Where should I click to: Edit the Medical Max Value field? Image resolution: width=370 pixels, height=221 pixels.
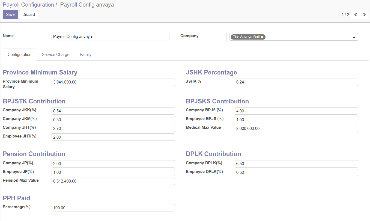(296, 129)
